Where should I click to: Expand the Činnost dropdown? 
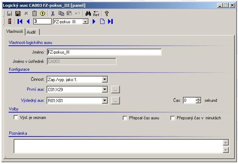(x=105, y=80)
